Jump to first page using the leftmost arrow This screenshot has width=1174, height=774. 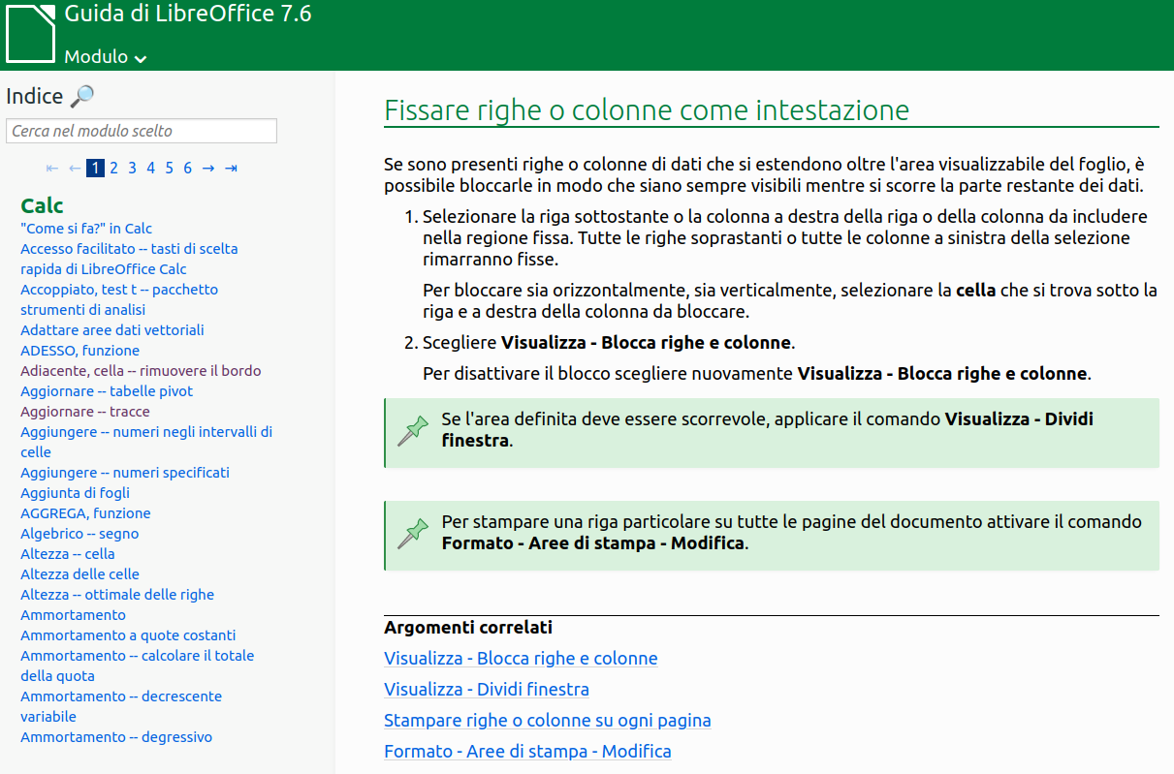pos(52,168)
